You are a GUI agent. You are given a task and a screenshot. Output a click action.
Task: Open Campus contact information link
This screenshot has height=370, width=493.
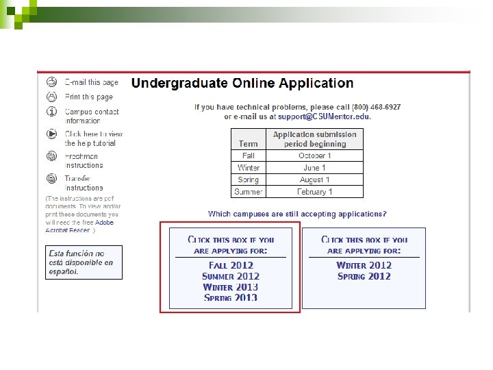(x=92, y=116)
